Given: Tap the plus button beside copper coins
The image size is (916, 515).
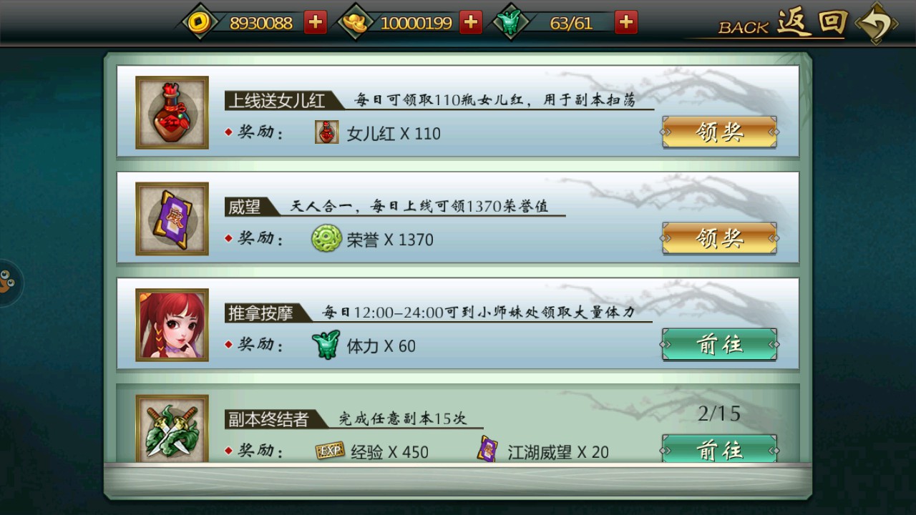Looking at the screenshot, I should [315, 22].
